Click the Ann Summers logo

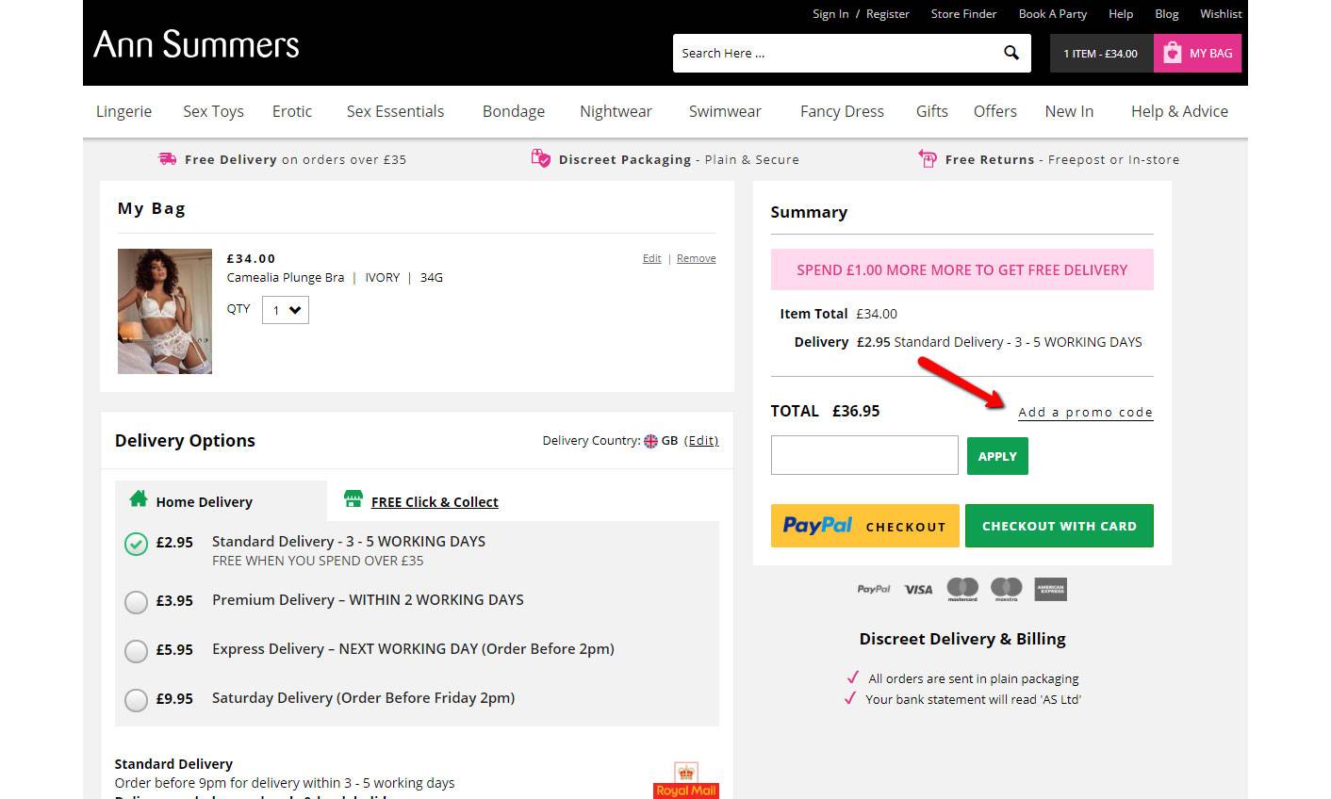click(x=196, y=44)
